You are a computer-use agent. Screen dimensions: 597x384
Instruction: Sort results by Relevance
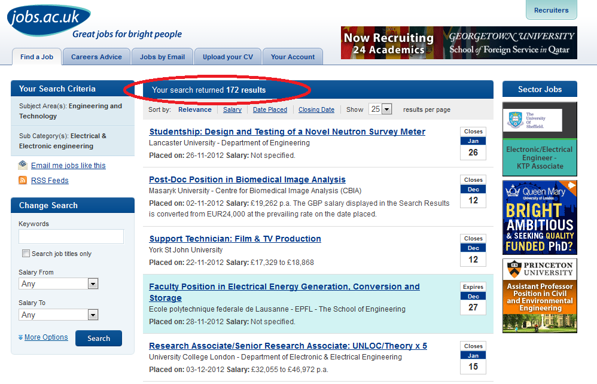195,109
